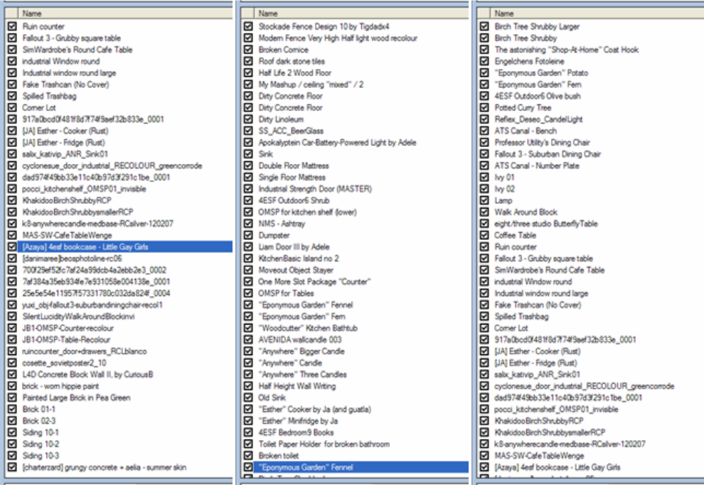Select Toilet Paper Holder for broken bathroom

[x=324, y=445]
